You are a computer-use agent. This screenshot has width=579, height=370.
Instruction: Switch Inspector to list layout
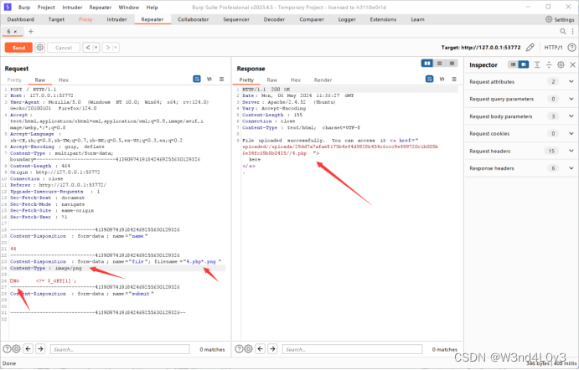coord(513,64)
